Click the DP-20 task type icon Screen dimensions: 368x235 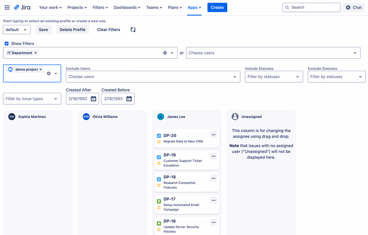coord(159,135)
